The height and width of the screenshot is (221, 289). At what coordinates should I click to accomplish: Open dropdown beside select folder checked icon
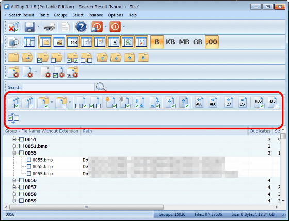coord(52,102)
